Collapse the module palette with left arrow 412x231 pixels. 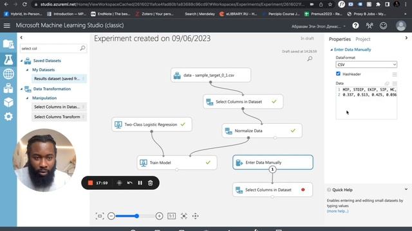pos(21,38)
